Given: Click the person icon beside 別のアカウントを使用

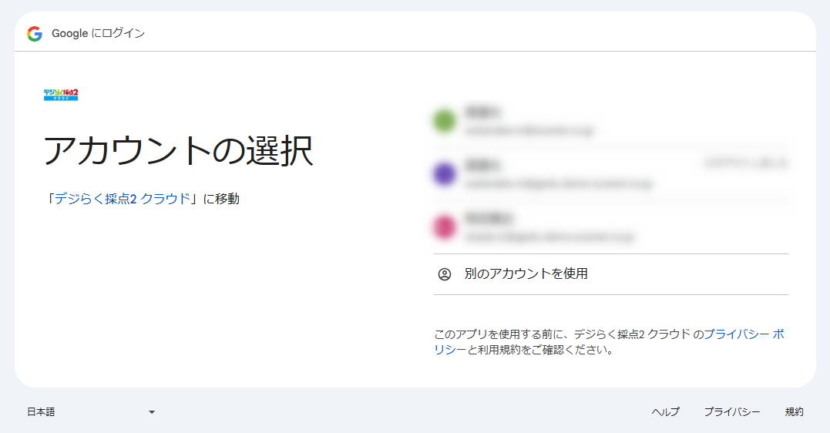Looking at the screenshot, I should (x=445, y=274).
